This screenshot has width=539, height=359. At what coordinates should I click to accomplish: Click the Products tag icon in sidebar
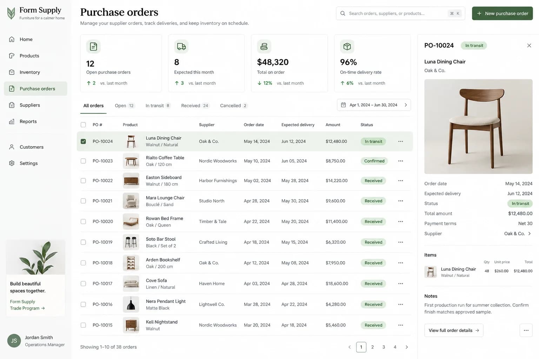coord(12,56)
